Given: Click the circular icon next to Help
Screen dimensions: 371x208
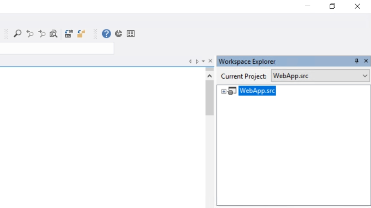Looking at the screenshot, I should pos(119,34).
